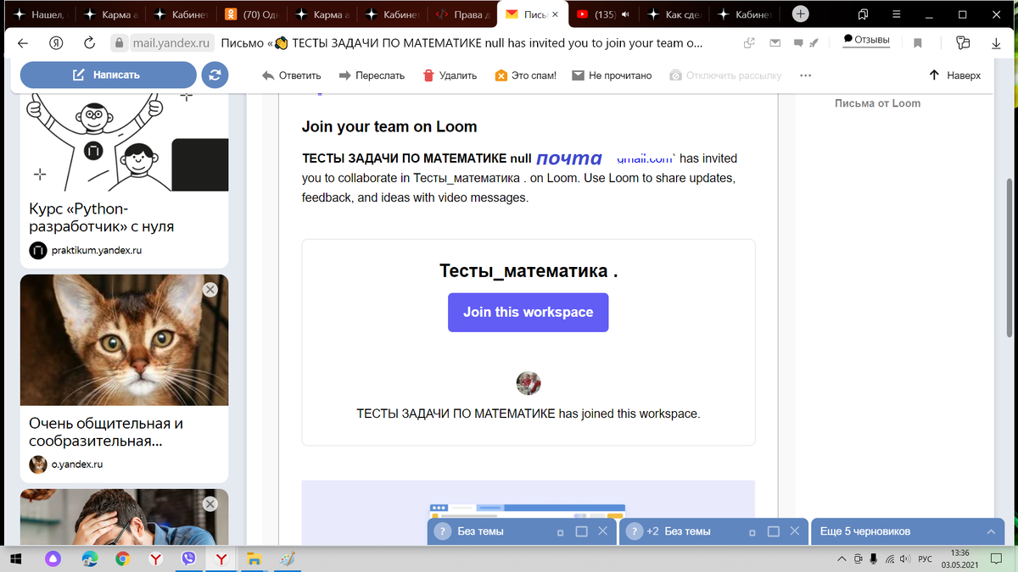
Task: Switch to the Как сде browser tab
Action: pos(676,14)
